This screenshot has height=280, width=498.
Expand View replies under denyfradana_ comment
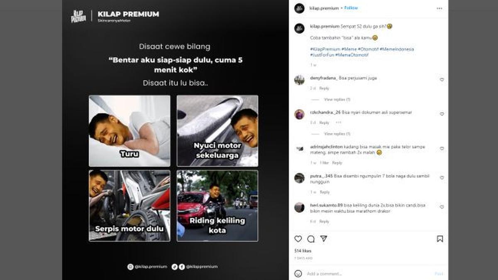point(337,100)
